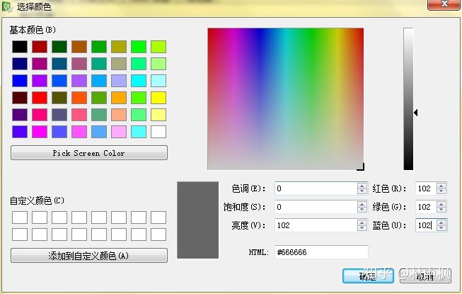462x294 pixels.
Task: Select the light purple lavender swatch
Action: pos(119,81)
